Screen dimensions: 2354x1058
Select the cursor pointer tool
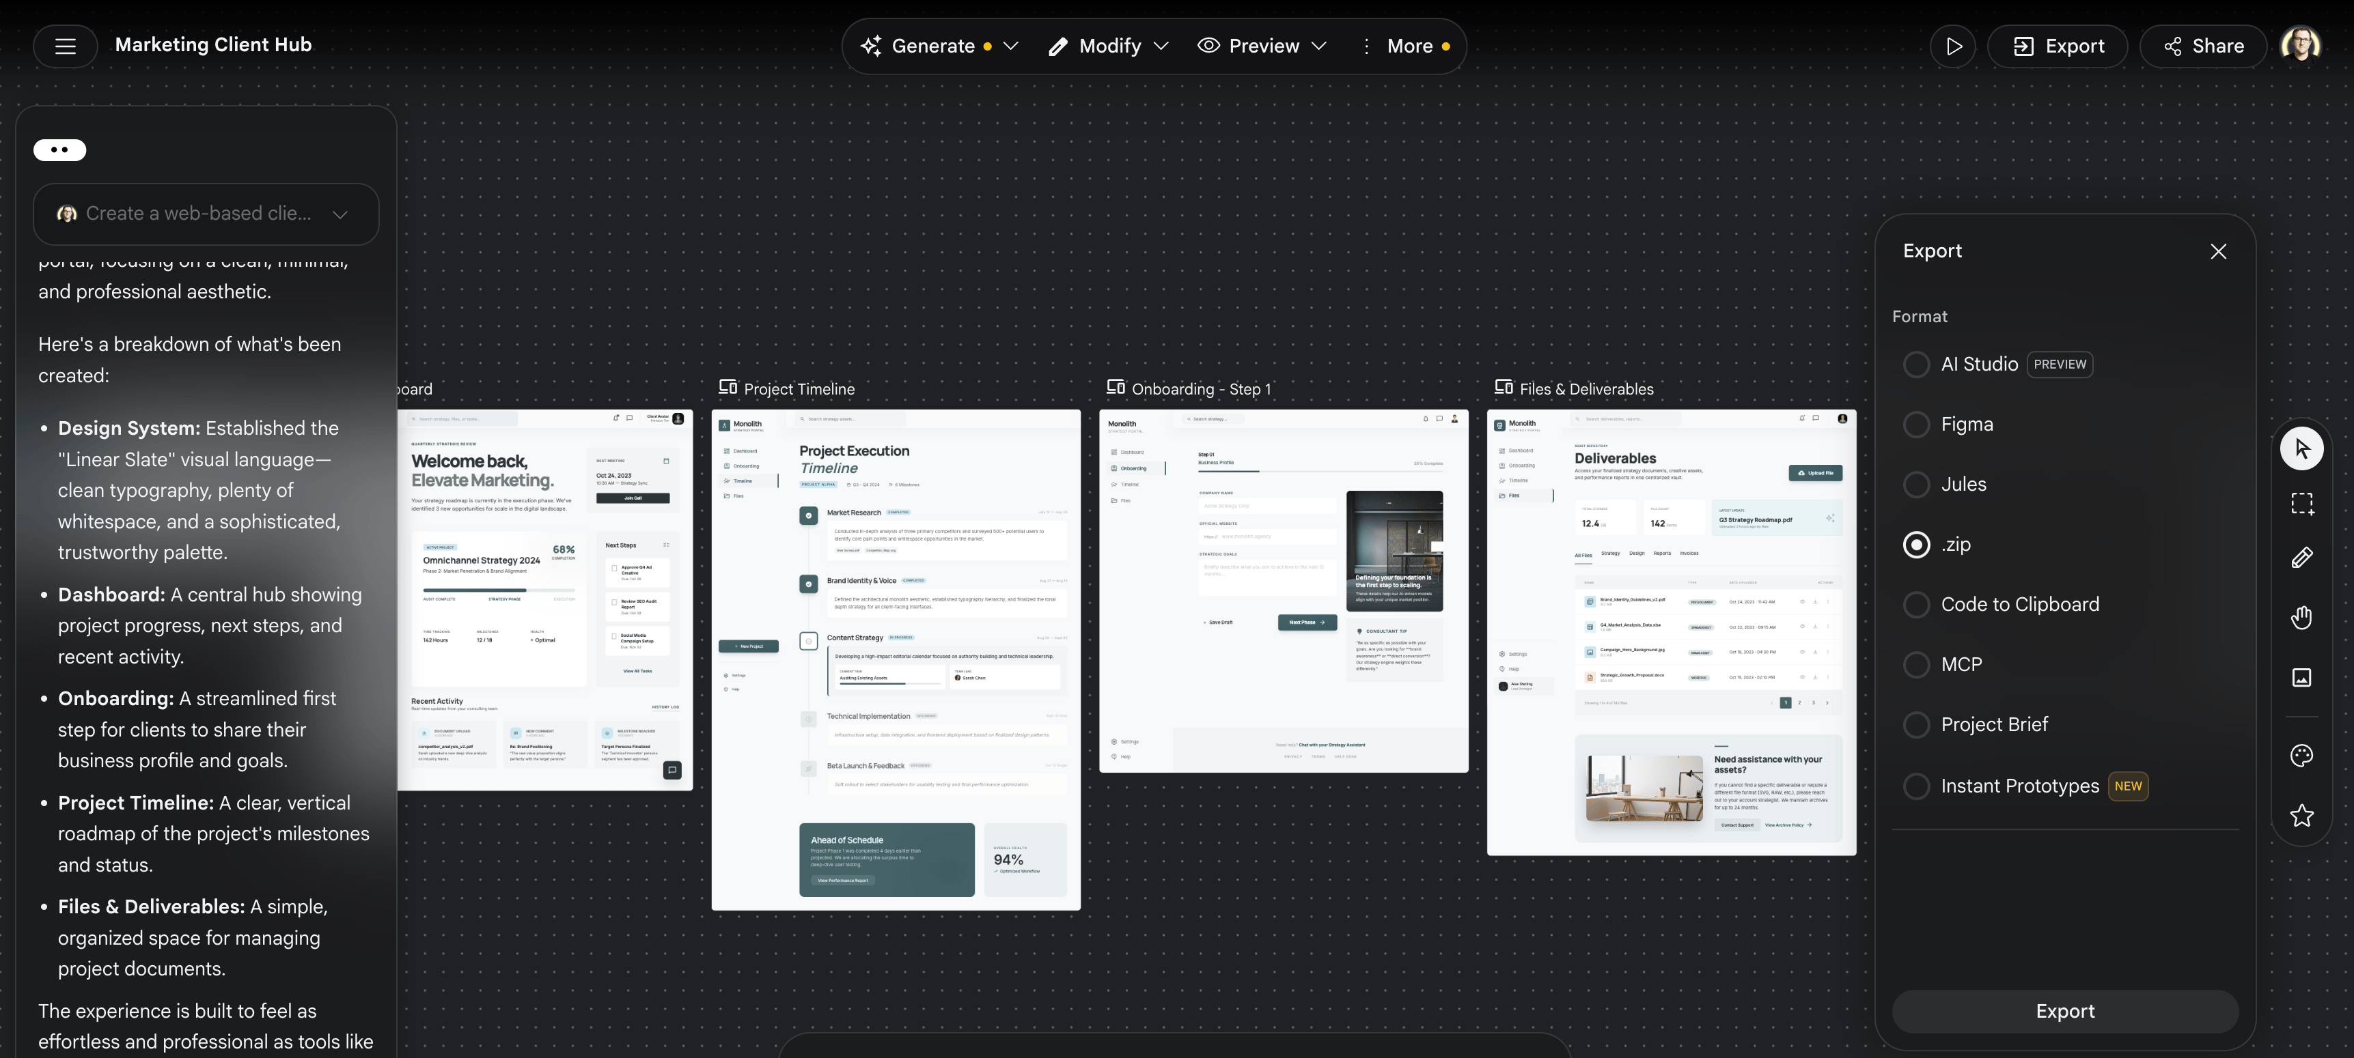point(2301,448)
